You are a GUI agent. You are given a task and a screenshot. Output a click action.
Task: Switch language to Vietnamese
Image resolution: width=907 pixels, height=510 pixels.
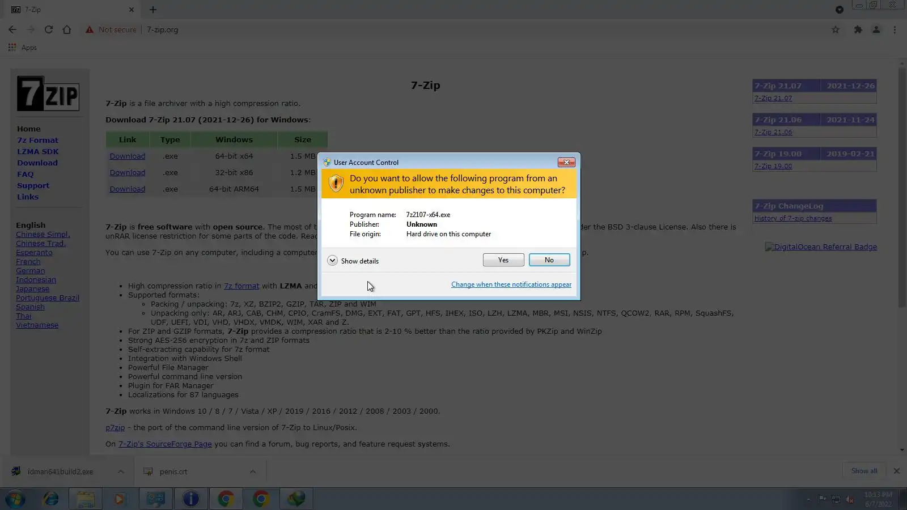[37, 325]
